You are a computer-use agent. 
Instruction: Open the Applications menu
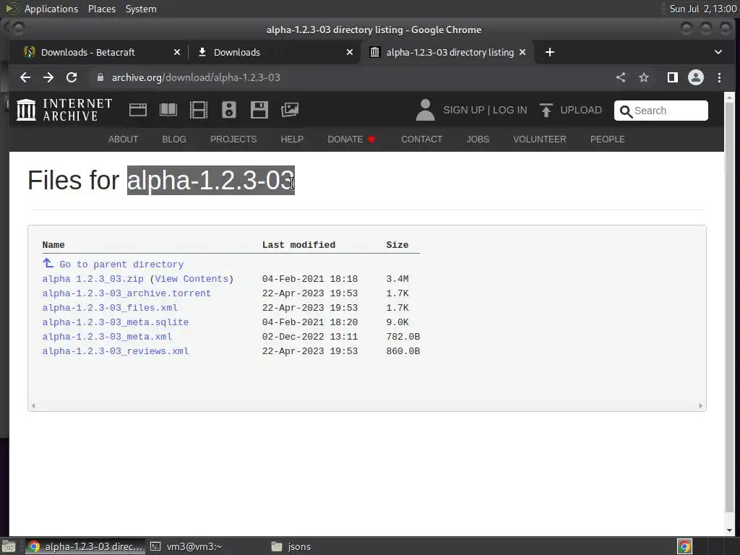pos(51,9)
